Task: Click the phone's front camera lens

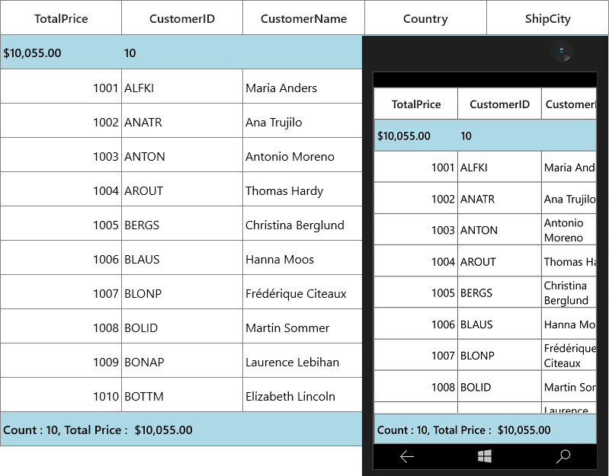Action: pyautogui.click(x=562, y=51)
